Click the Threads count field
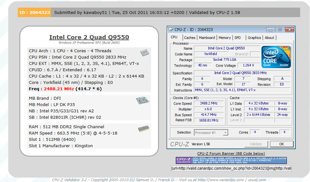This screenshot has width=310, height=182. click(285, 132)
